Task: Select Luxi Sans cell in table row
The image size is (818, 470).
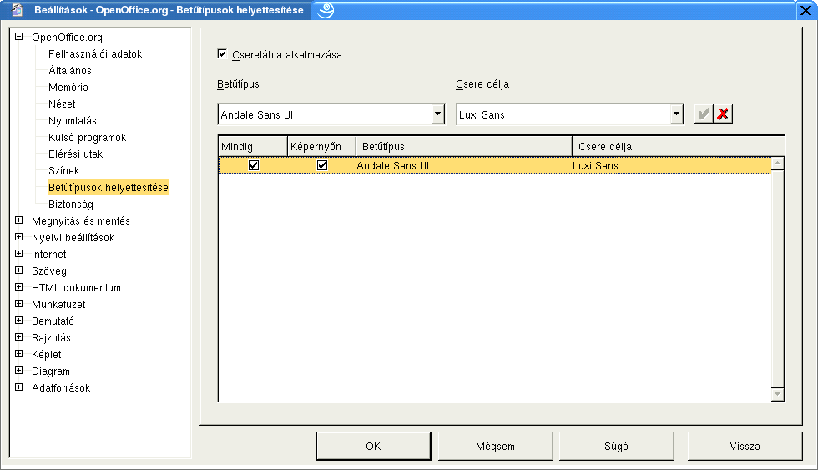Action: point(595,165)
